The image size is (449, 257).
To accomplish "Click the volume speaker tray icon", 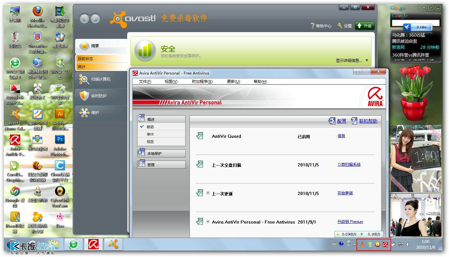I will click(x=409, y=244).
